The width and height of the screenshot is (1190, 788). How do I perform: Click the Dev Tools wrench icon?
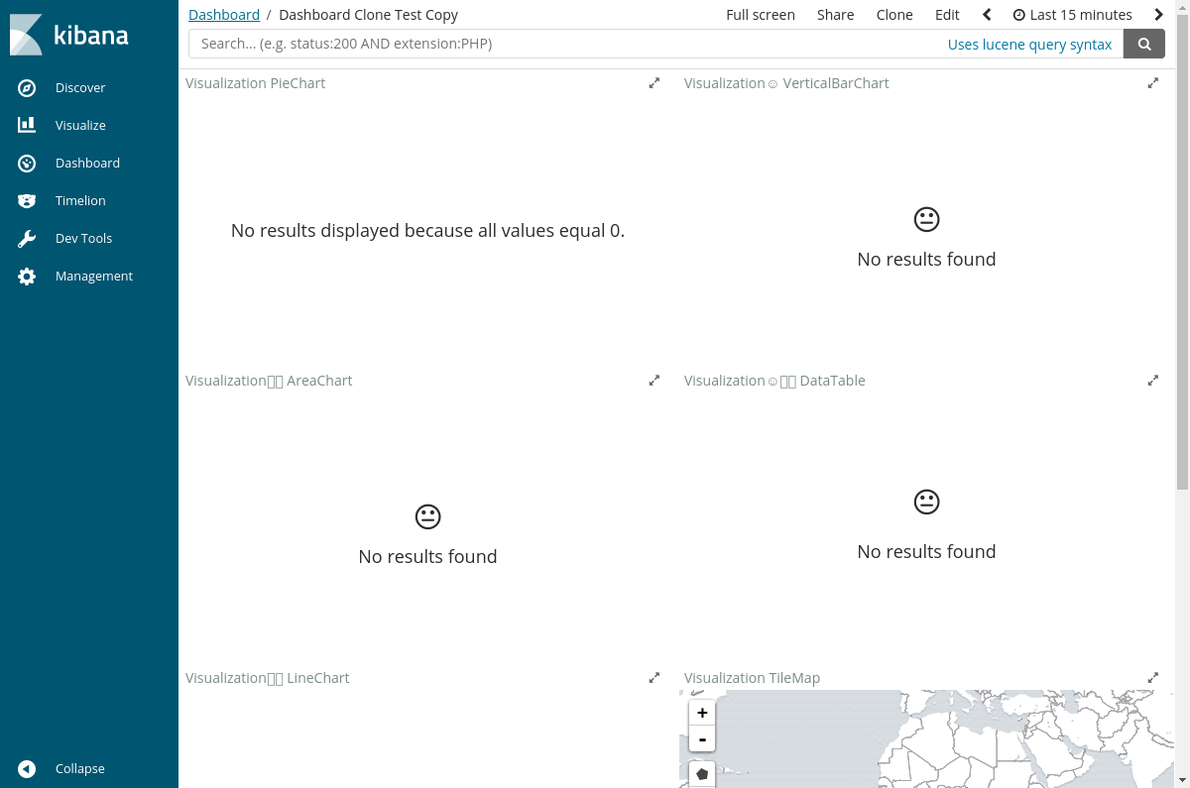point(27,238)
